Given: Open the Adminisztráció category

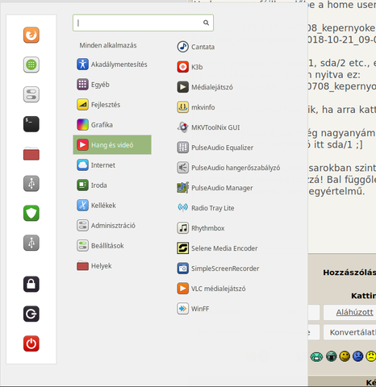Looking at the screenshot, I should [112, 226].
